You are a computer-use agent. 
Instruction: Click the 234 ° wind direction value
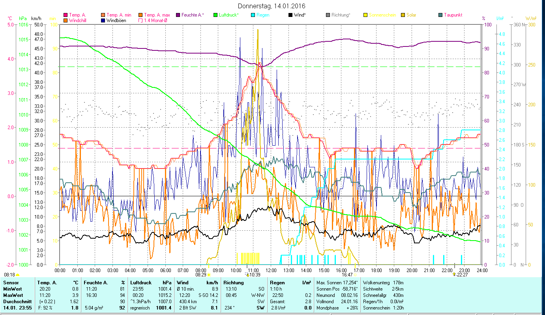(230, 308)
